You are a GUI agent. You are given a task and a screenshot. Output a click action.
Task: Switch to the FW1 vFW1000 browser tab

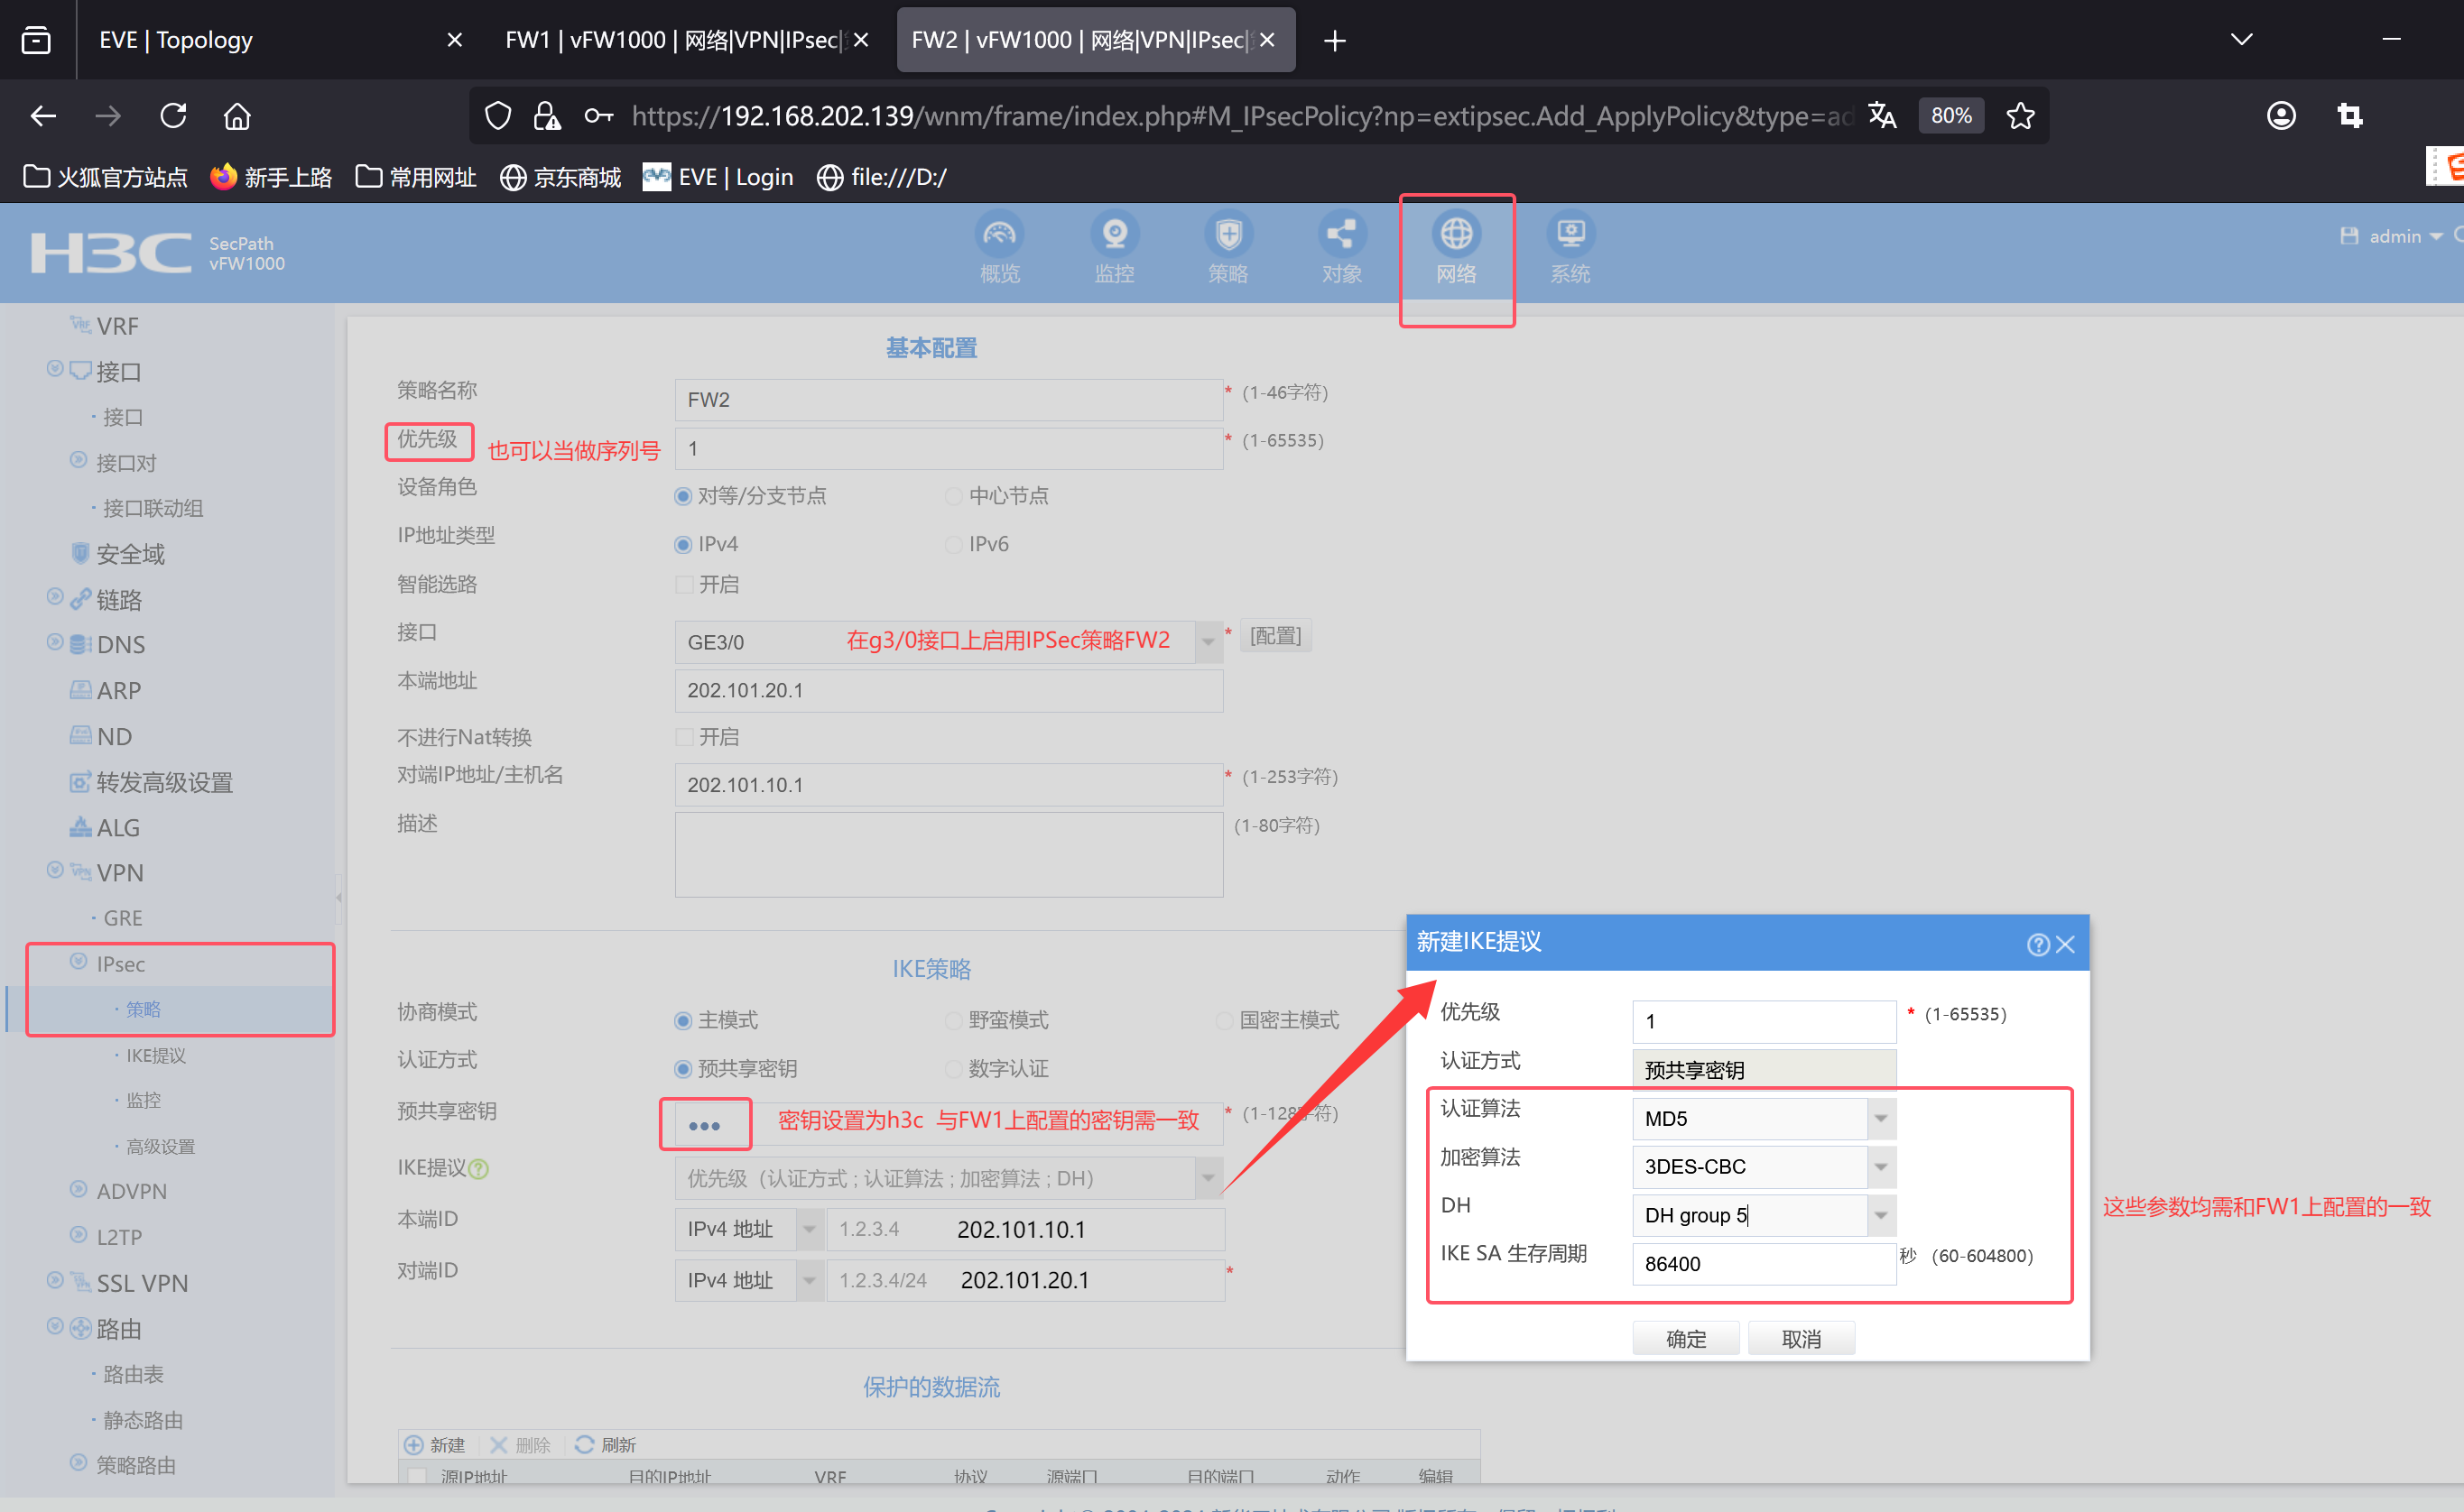coord(673,40)
